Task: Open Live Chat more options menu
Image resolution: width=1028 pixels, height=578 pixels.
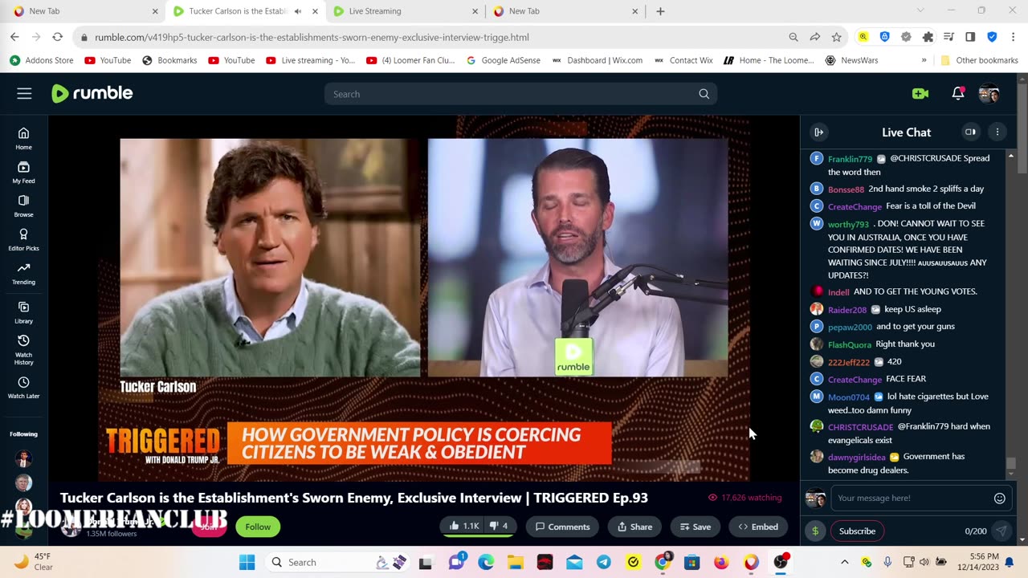Action: pyautogui.click(x=997, y=132)
